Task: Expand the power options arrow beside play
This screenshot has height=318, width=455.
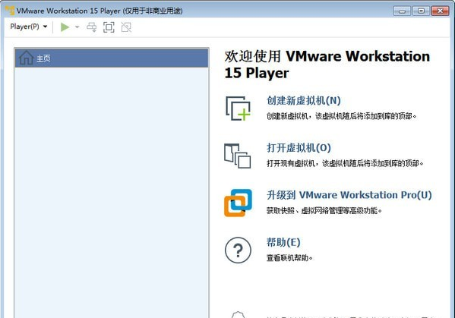Action: click(x=77, y=27)
